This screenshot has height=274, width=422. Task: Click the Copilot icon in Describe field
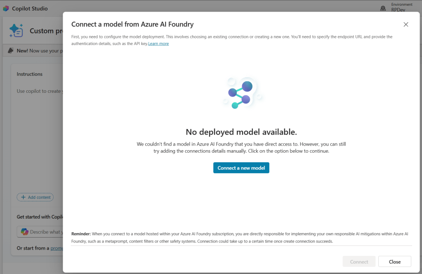[x=24, y=232]
